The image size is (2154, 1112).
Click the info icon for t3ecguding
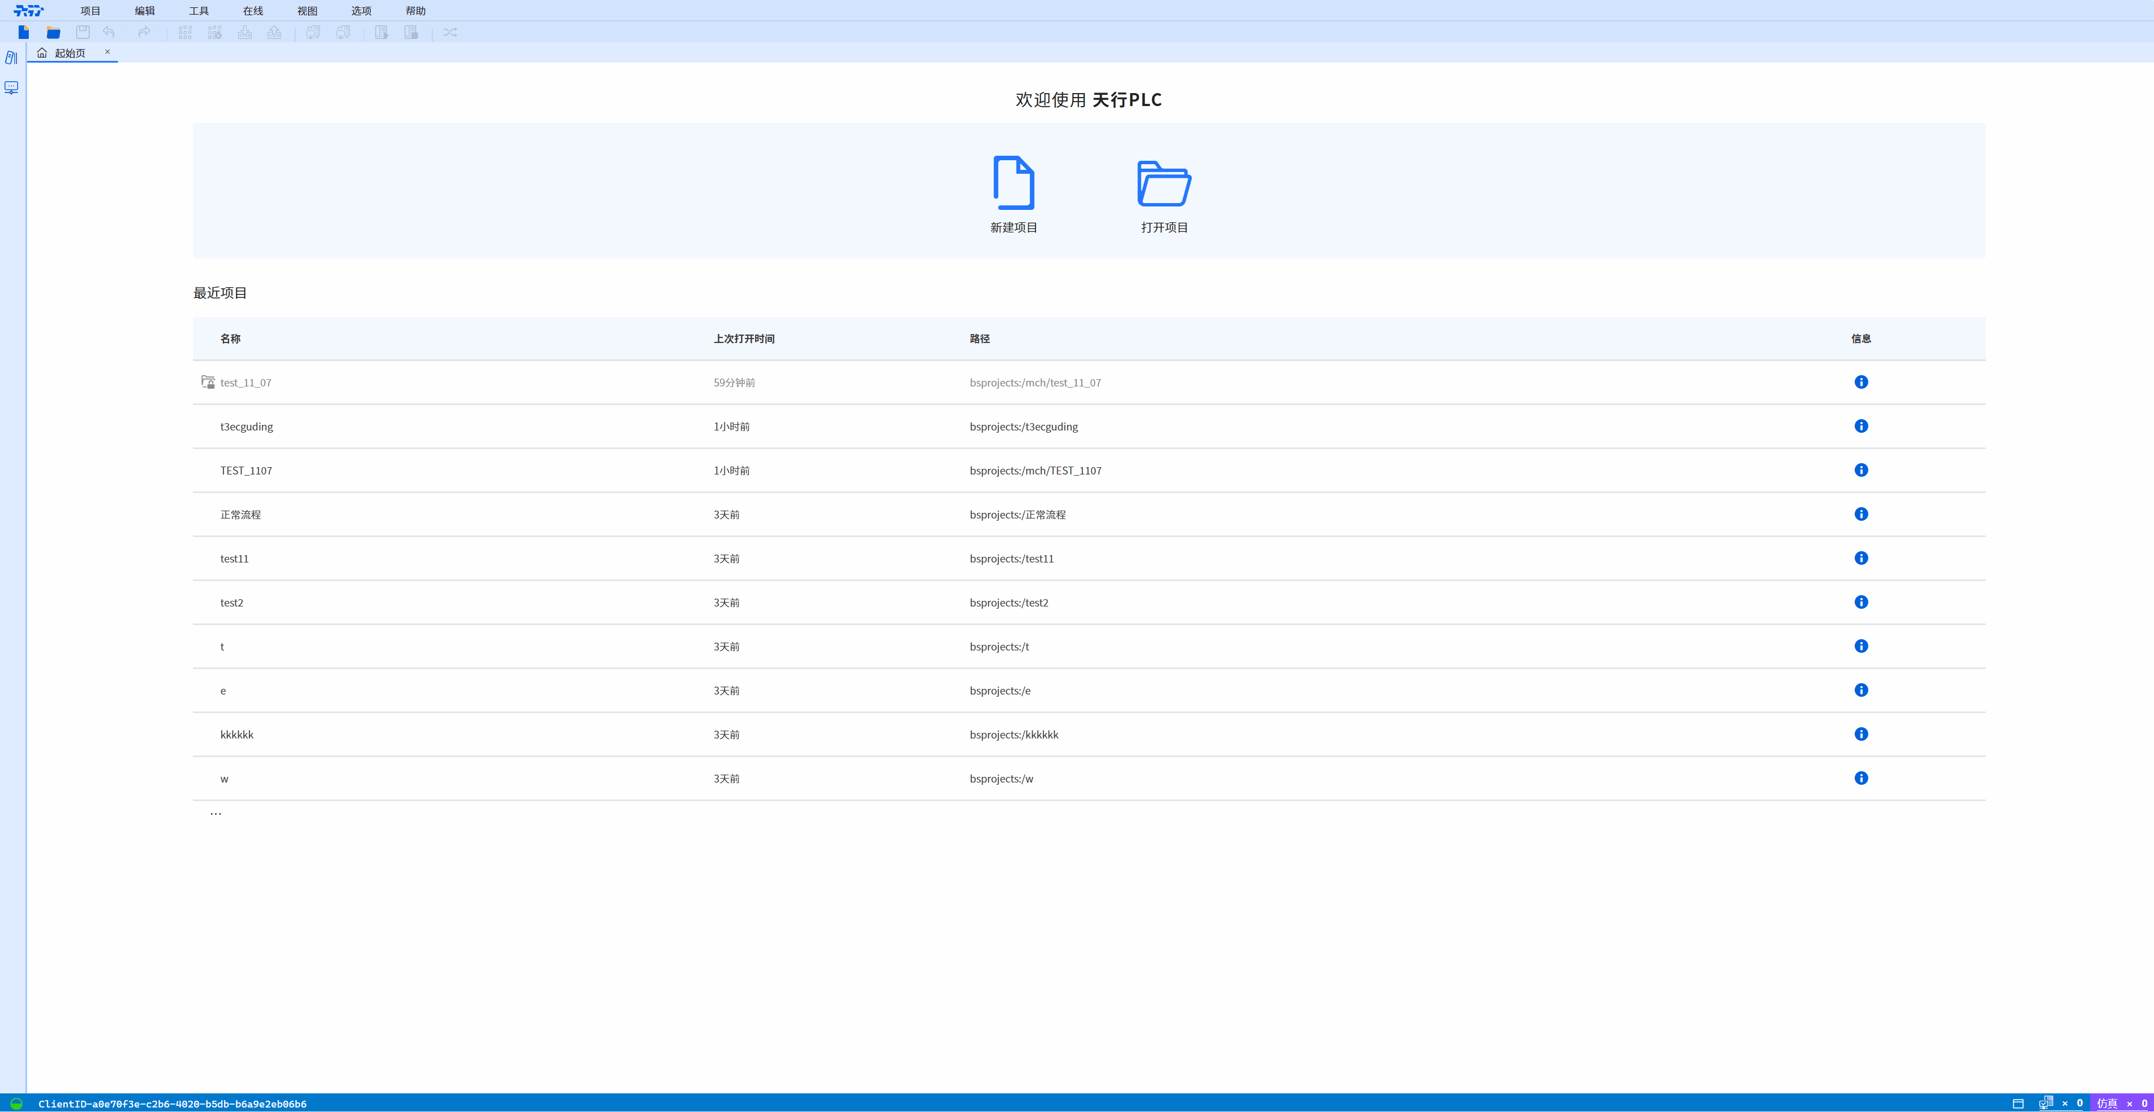point(1861,427)
